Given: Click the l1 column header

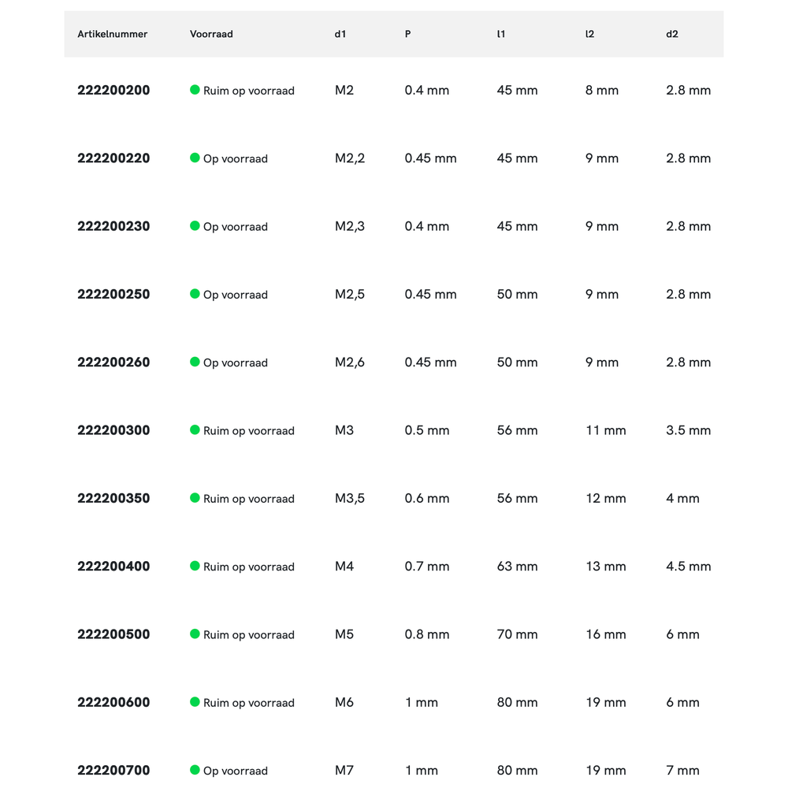Looking at the screenshot, I should tap(501, 34).
